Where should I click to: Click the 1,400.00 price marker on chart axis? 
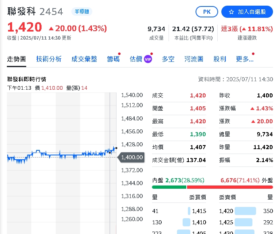(131, 157)
